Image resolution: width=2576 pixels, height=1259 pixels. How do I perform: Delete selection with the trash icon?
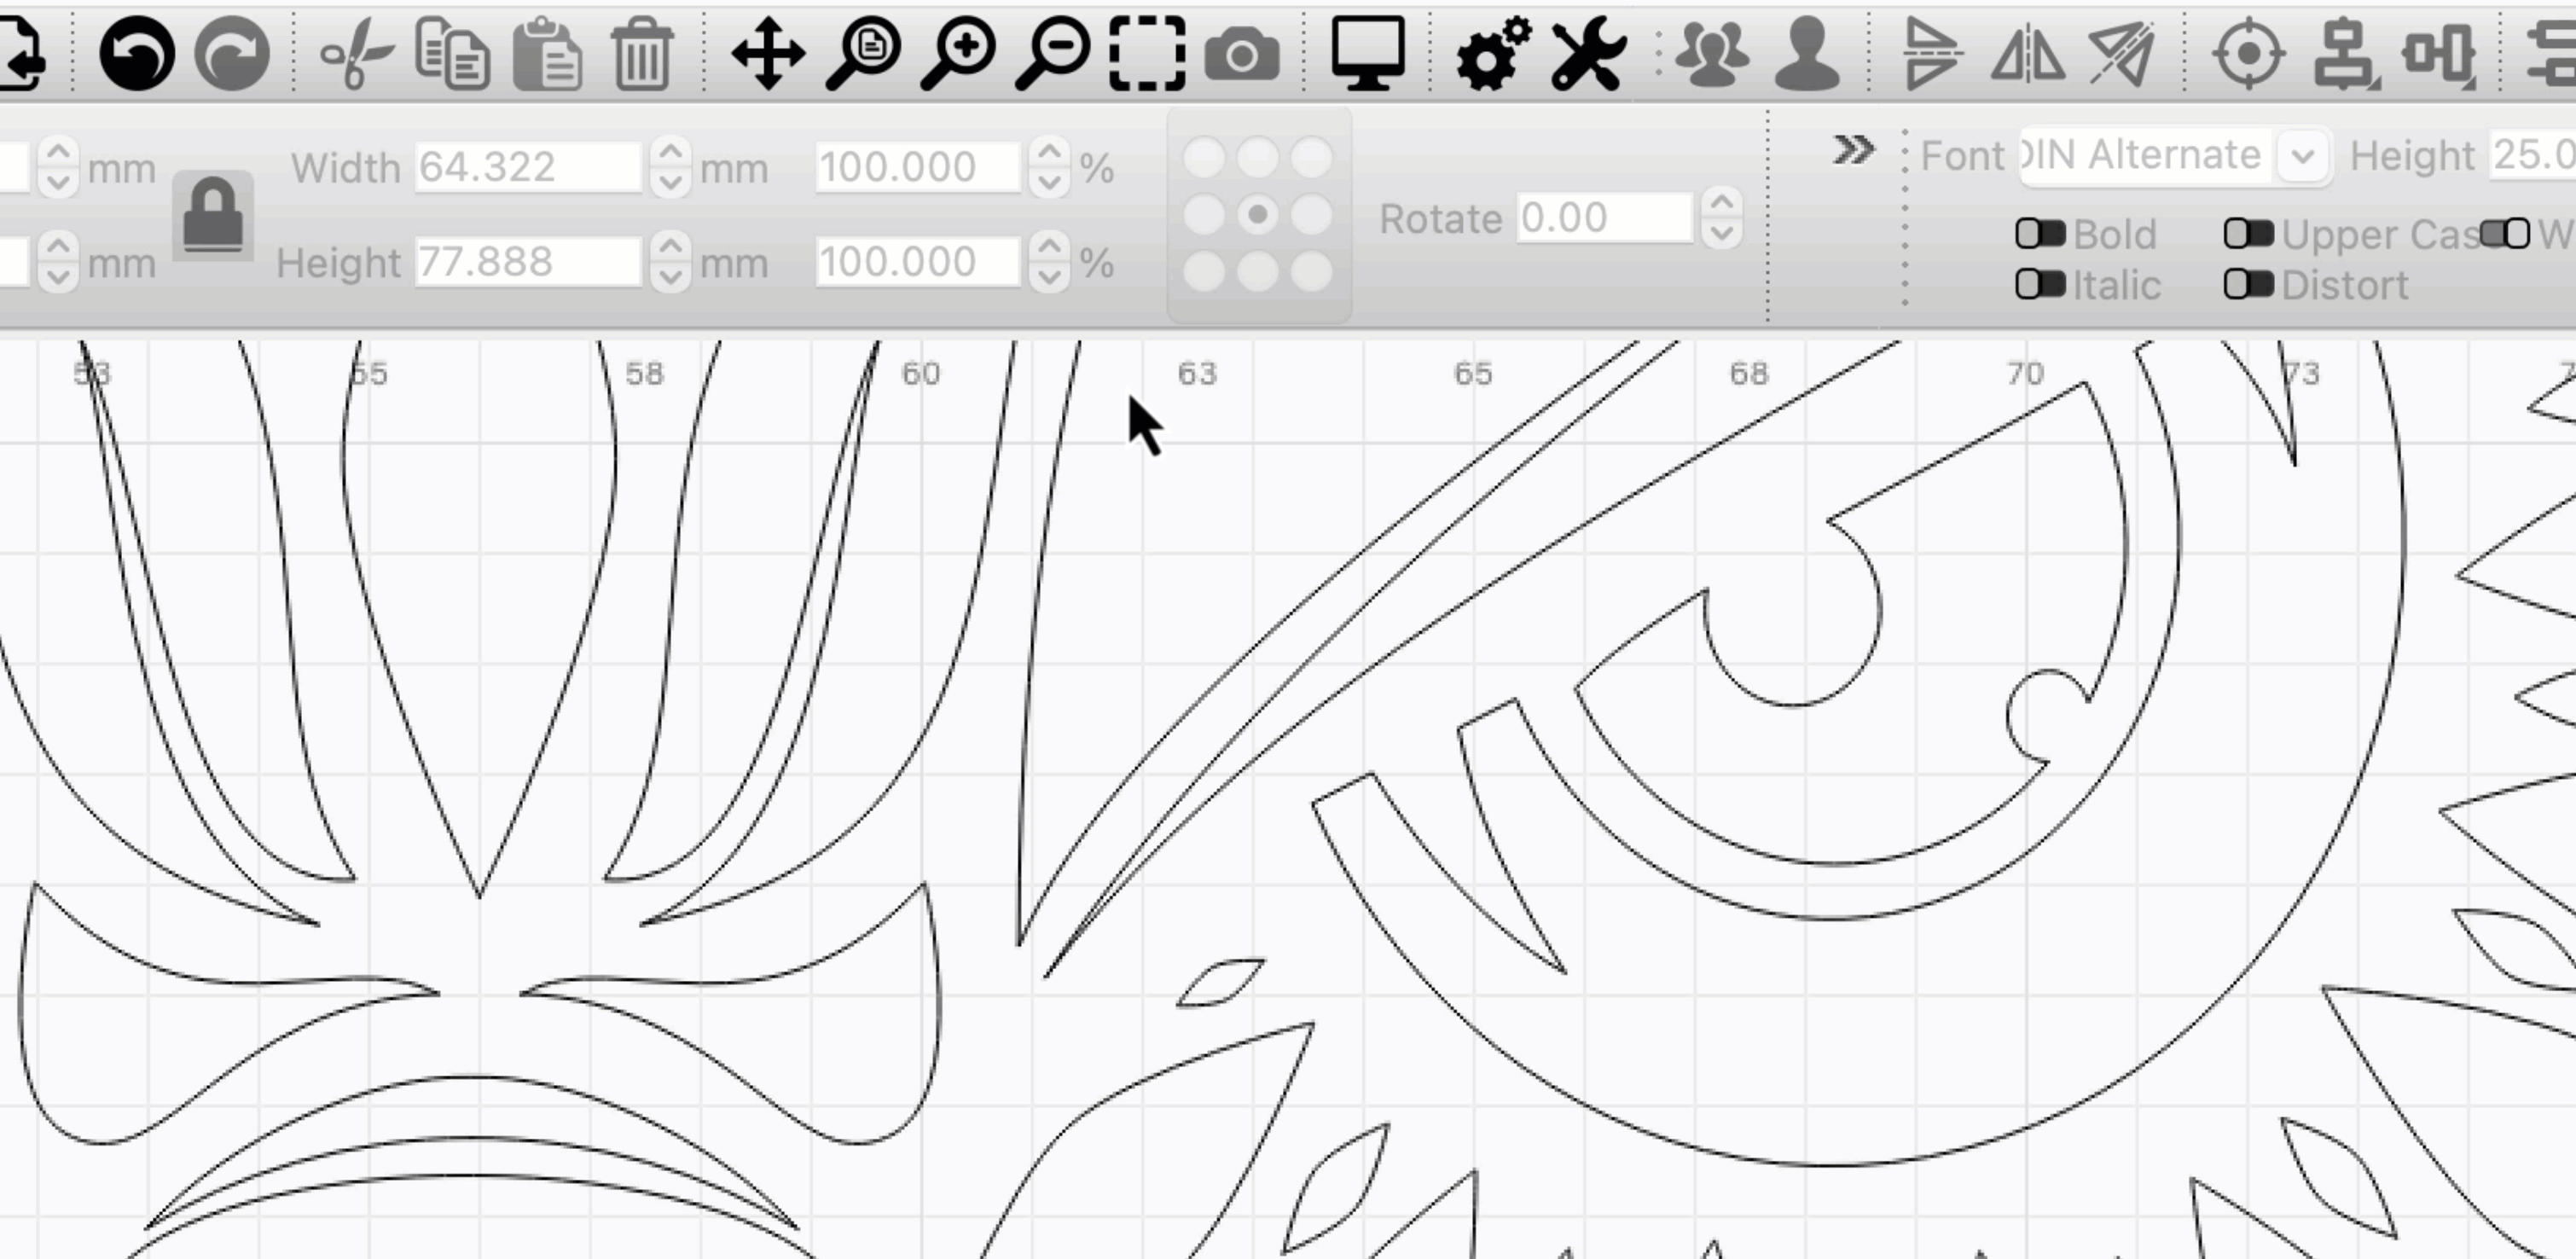click(641, 54)
